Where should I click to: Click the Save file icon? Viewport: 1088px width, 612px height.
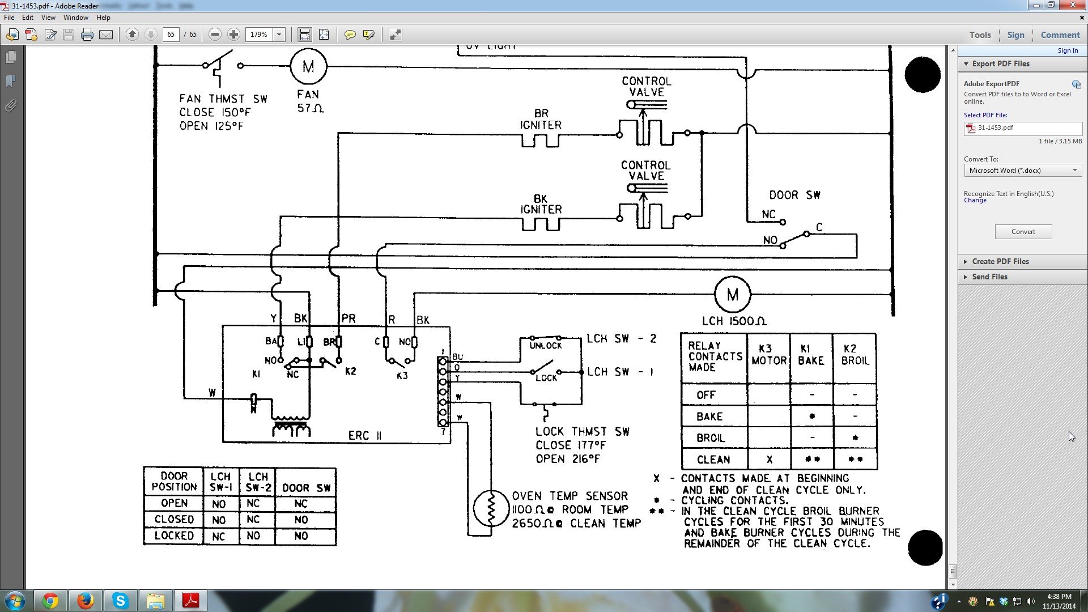68,35
